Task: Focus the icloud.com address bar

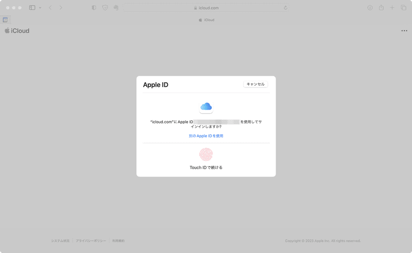Action: [206, 8]
